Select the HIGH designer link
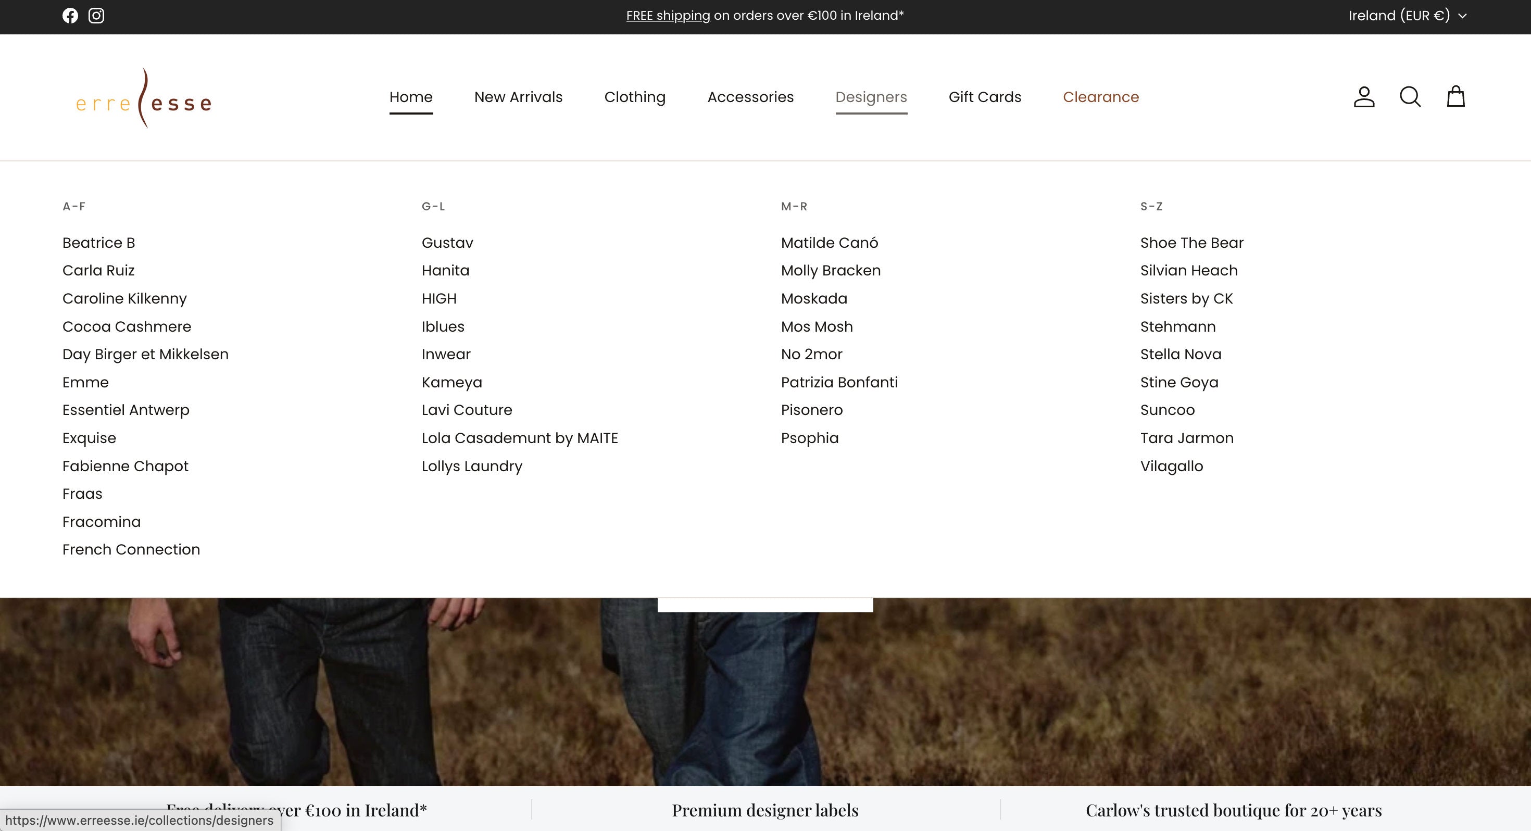 click(438, 298)
